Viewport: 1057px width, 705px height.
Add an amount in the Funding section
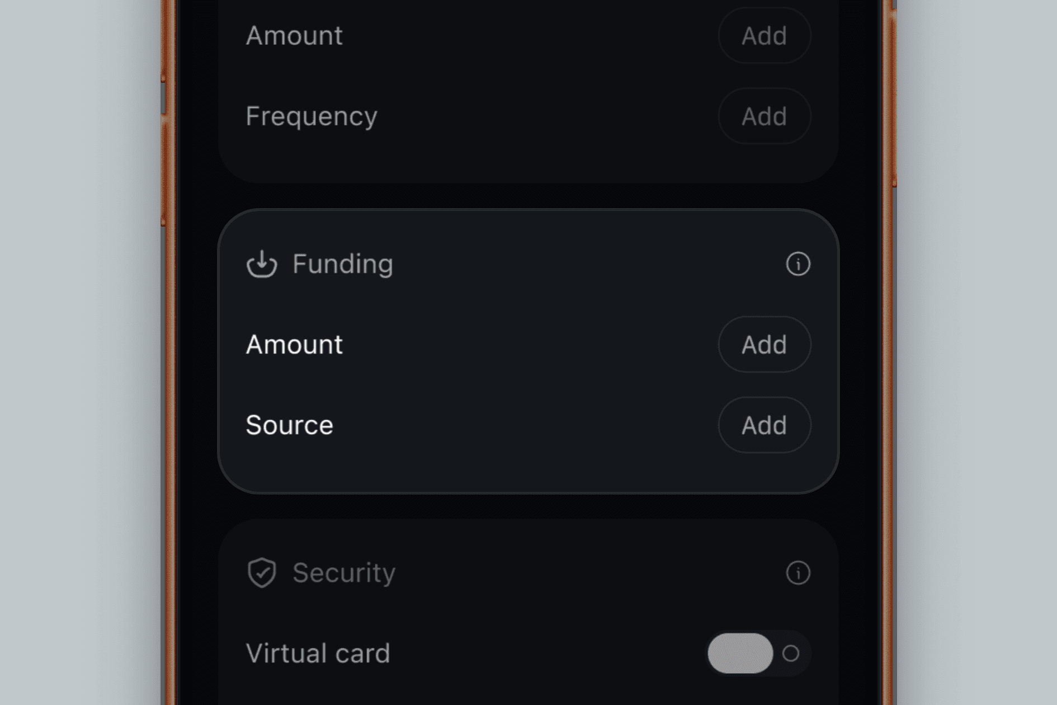[764, 344]
